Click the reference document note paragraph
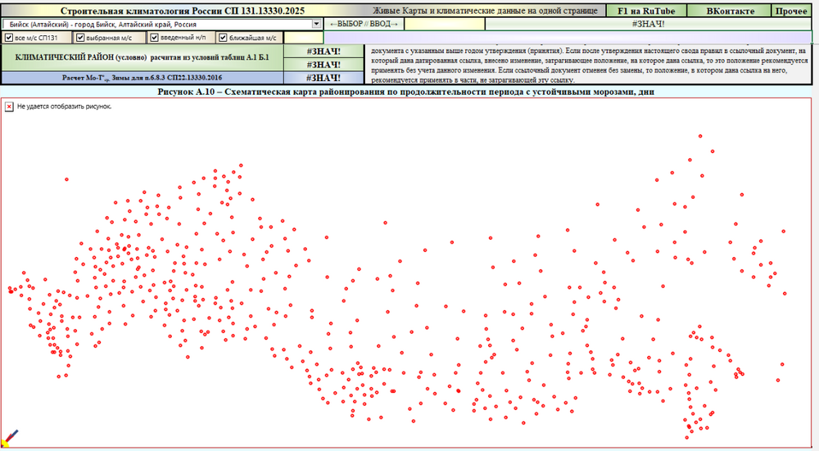819x451 pixels. coord(589,65)
